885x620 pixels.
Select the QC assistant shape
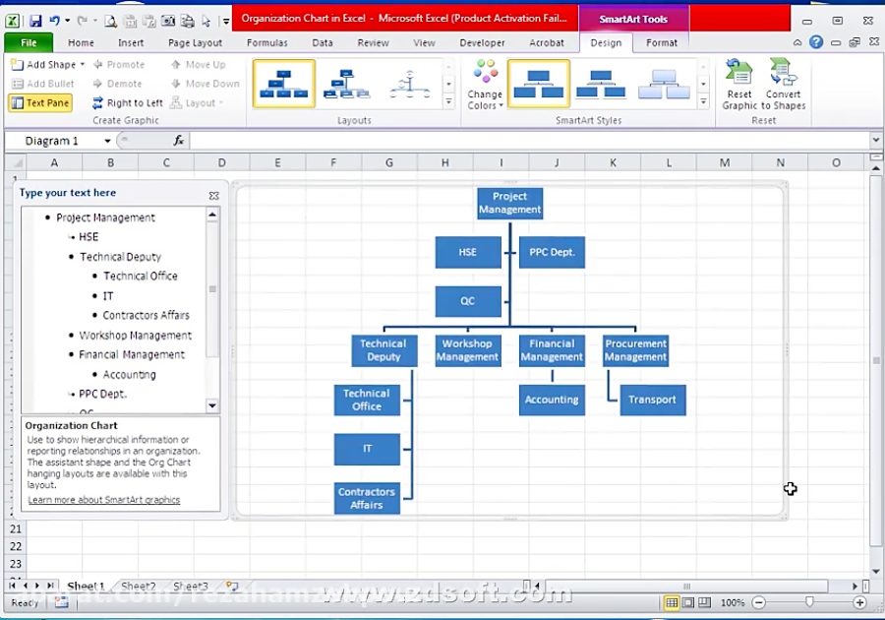click(x=468, y=301)
